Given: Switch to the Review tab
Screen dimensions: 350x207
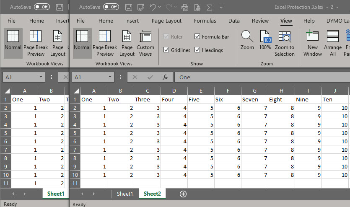Looking at the screenshot, I should point(260,21).
